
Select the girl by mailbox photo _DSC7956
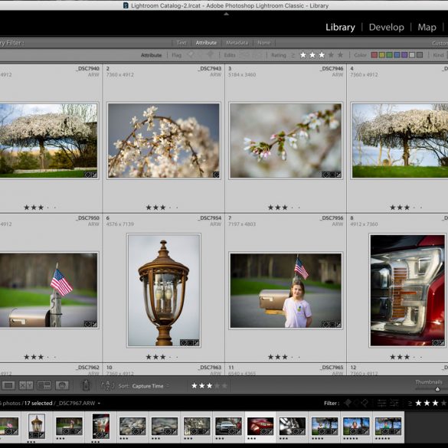pyautogui.click(x=286, y=290)
